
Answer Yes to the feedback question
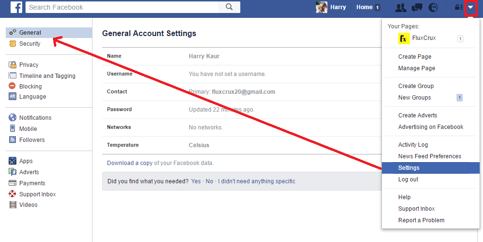coord(196,181)
